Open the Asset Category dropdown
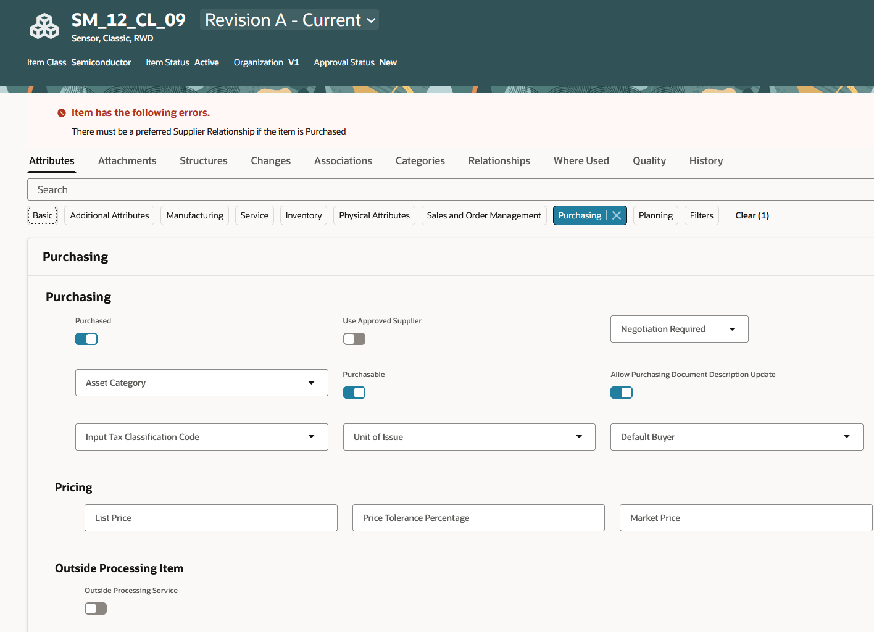Viewport: 874px width, 632px height. tap(202, 383)
